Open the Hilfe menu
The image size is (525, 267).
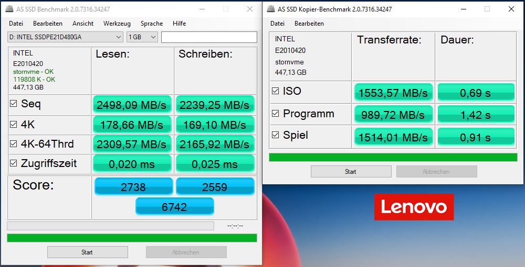click(179, 24)
